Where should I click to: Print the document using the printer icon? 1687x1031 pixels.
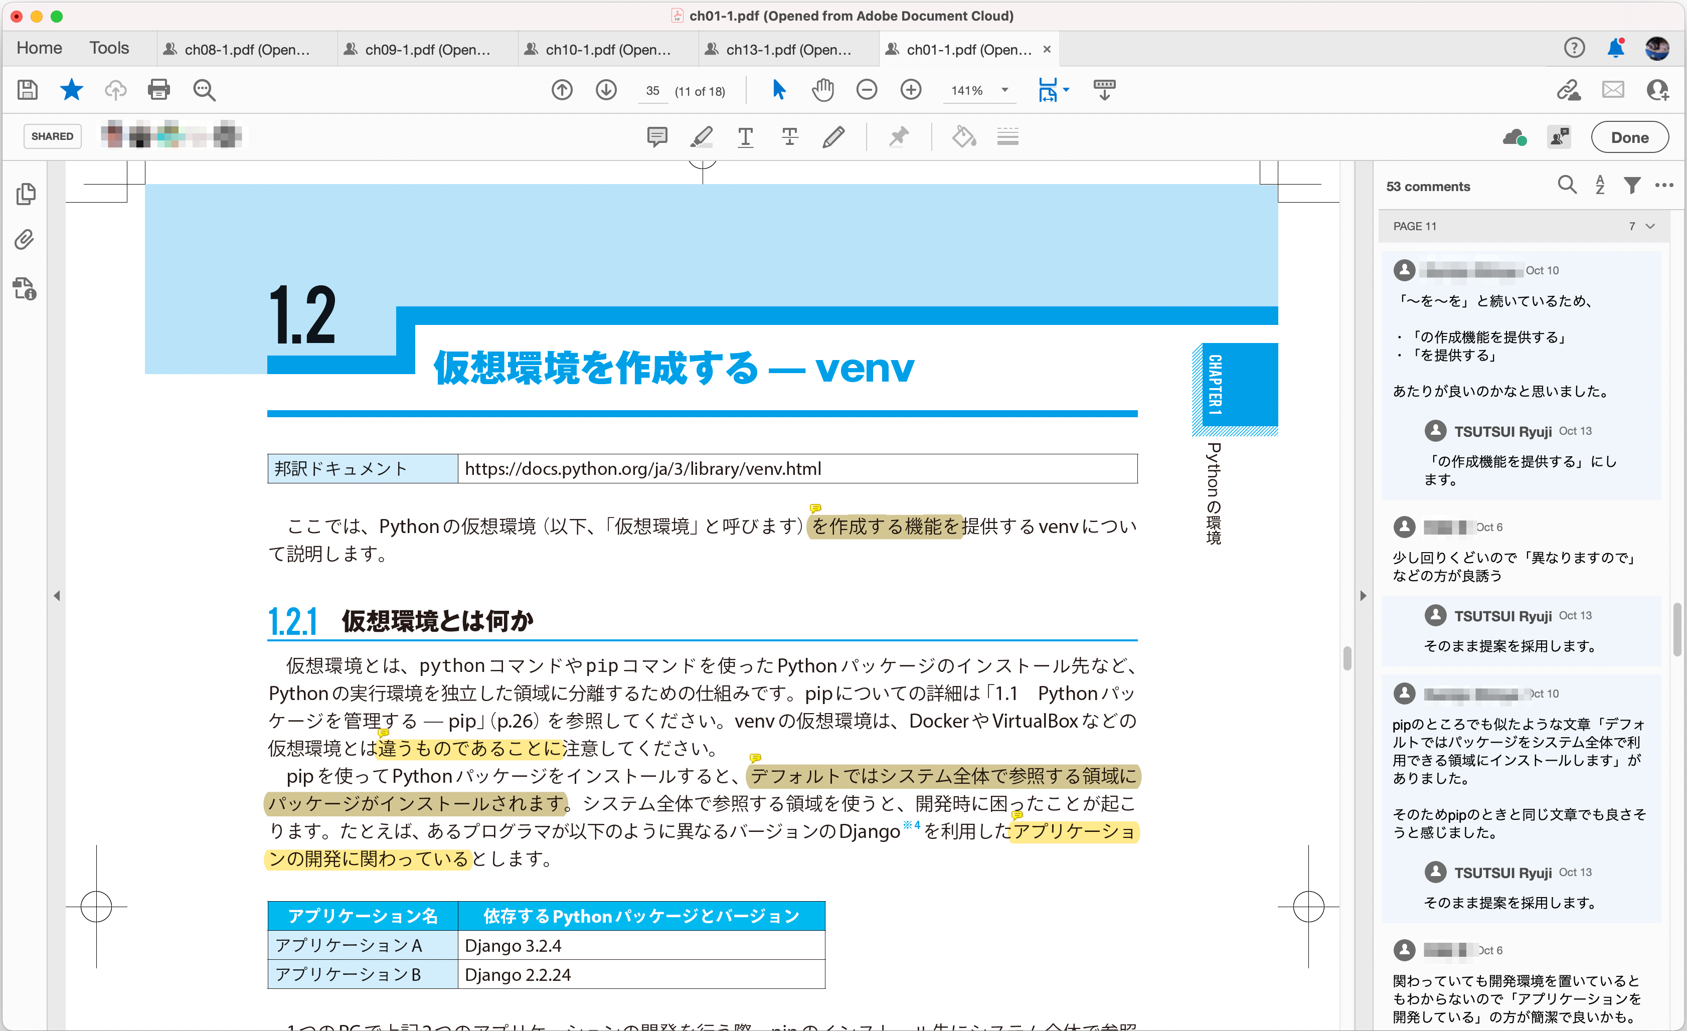(x=159, y=90)
